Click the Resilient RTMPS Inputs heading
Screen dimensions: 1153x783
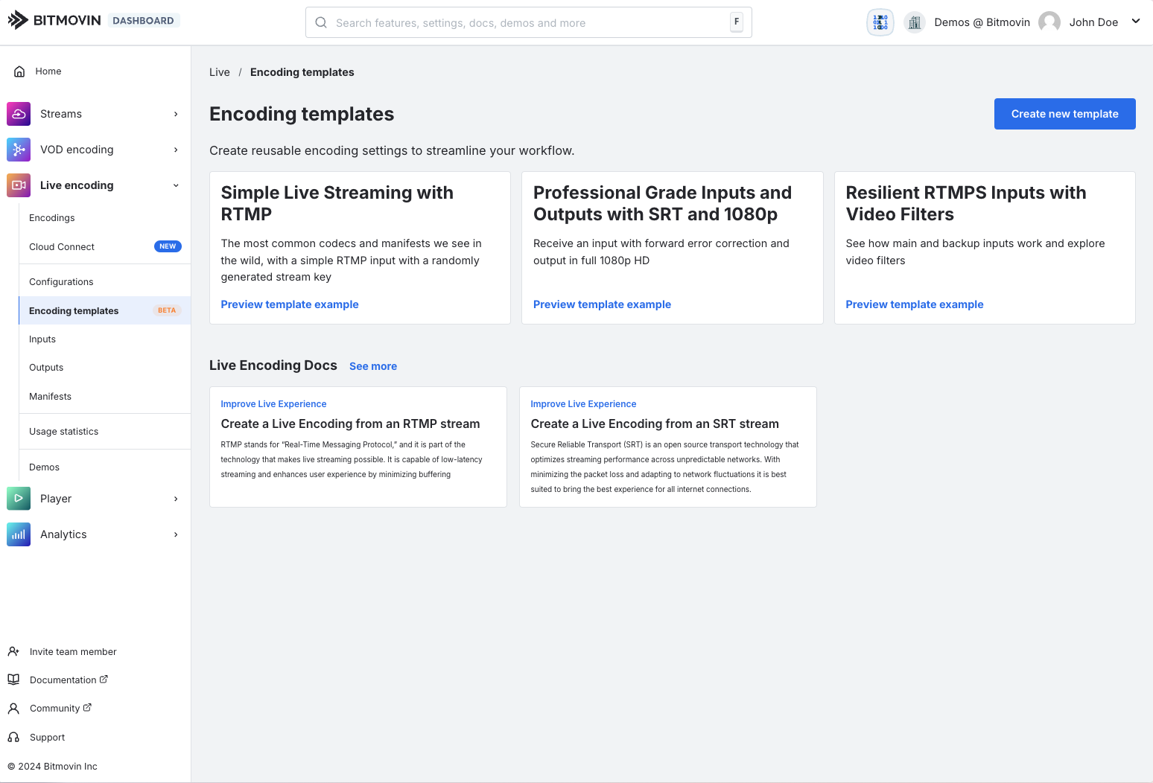click(x=965, y=203)
